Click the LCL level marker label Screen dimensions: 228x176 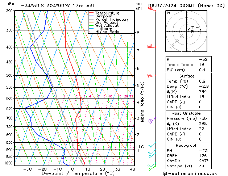pyautogui.click(x=142, y=147)
